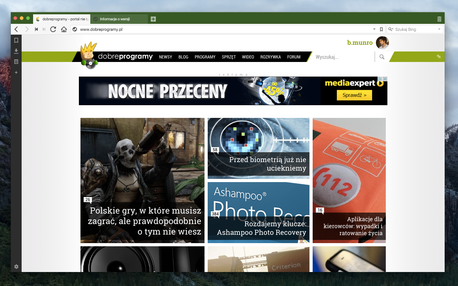Open the closed tabs trash
The width and height of the screenshot is (458, 286).
439,19
